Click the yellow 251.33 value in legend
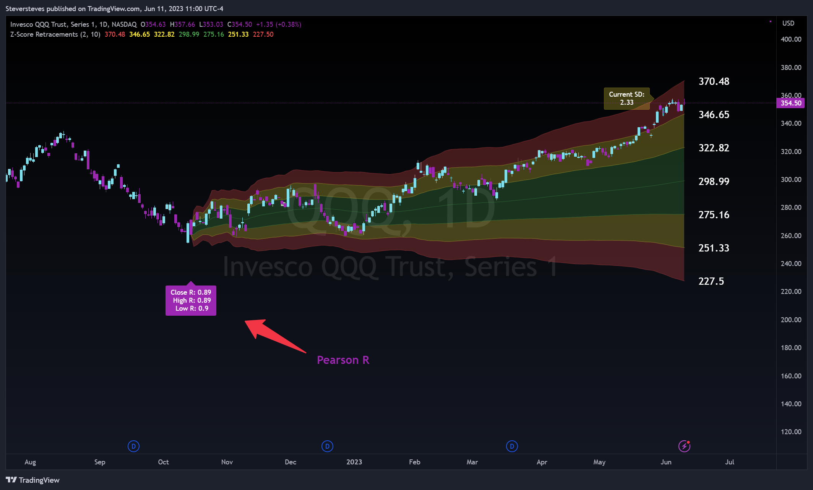 click(x=238, y=34)
